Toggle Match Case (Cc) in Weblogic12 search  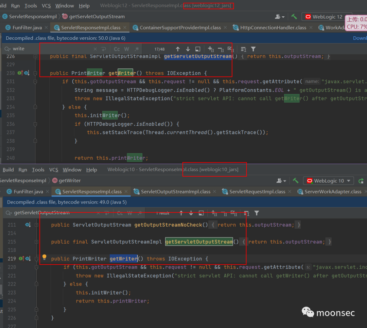(117, 49)
